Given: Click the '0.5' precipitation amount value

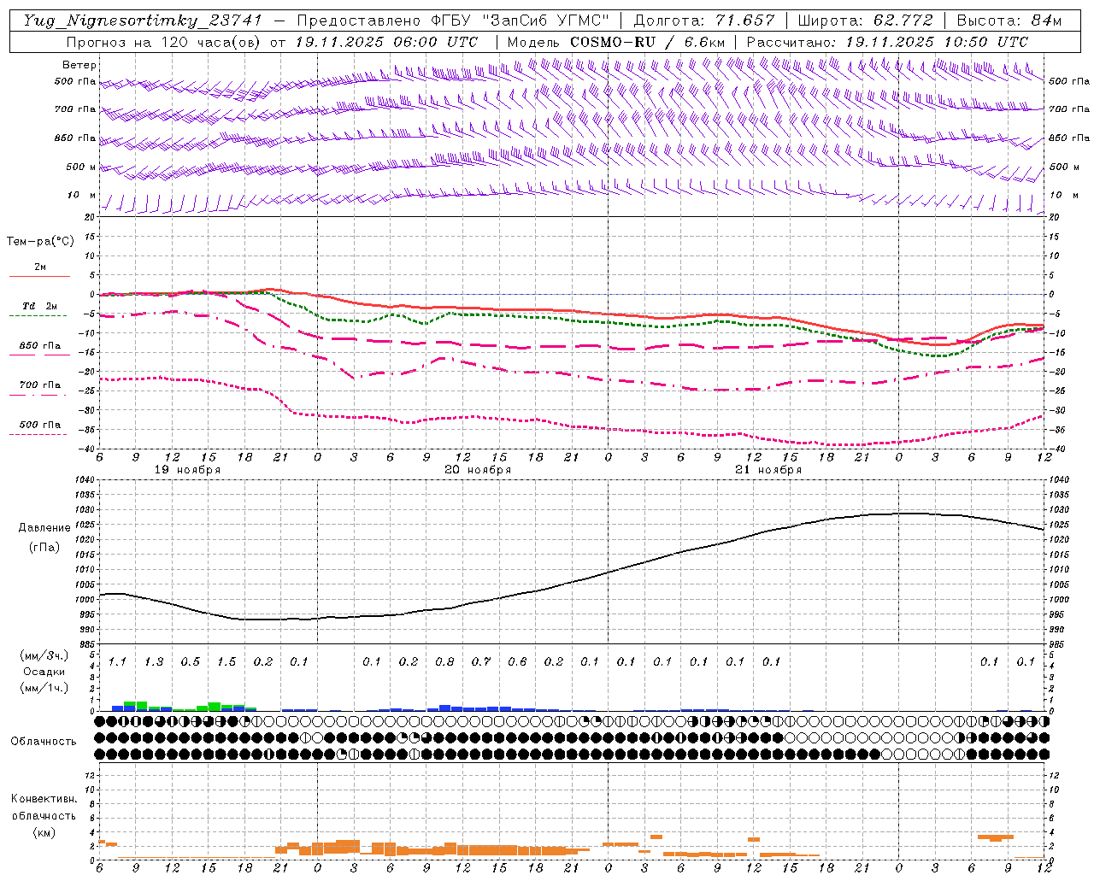Looking at the screenshot, I should (x=190, y=661).
